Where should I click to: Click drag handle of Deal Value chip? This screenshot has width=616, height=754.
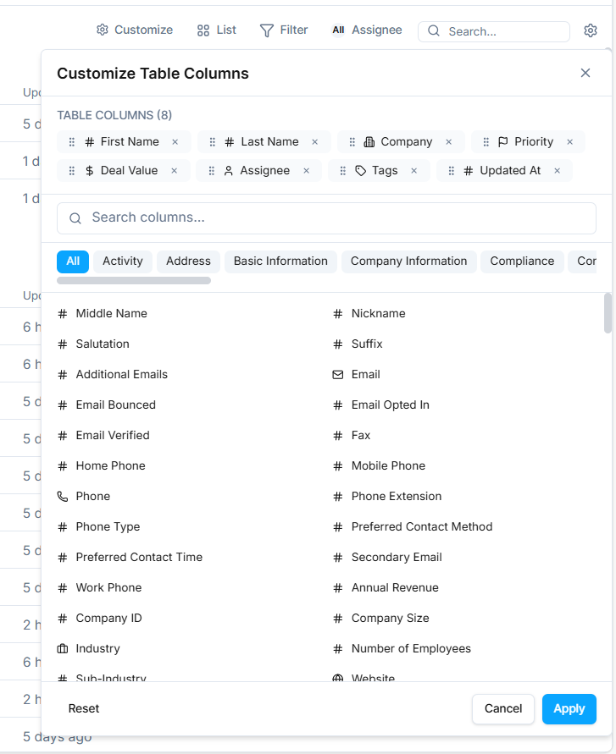point(72,171)
